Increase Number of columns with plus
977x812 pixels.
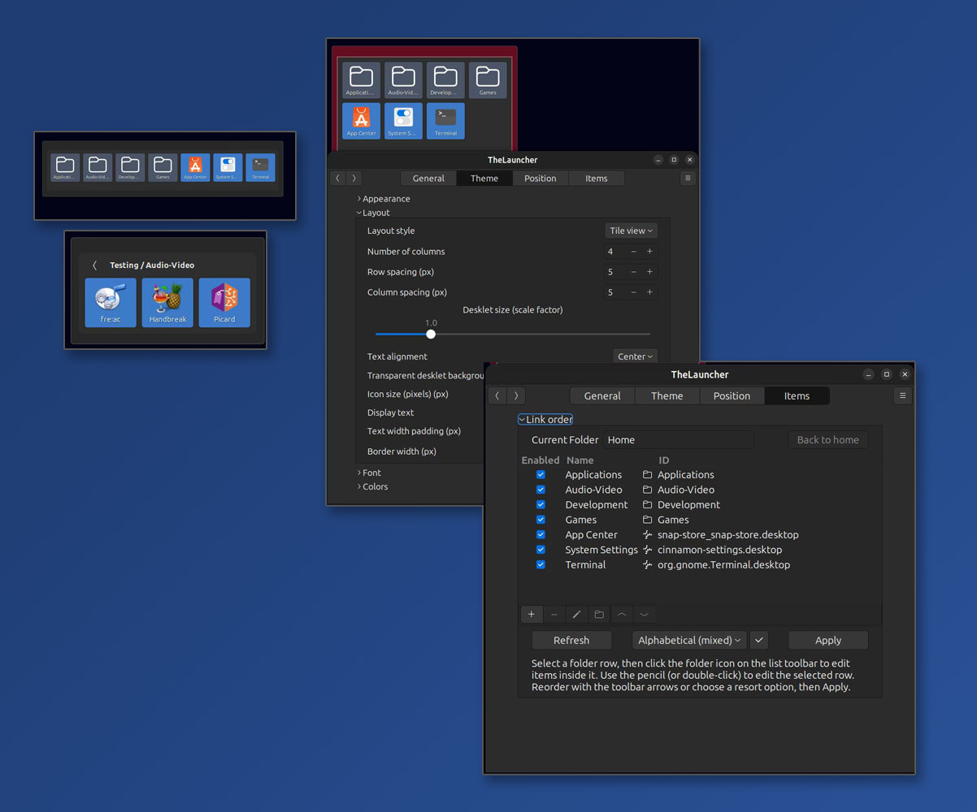649,252
